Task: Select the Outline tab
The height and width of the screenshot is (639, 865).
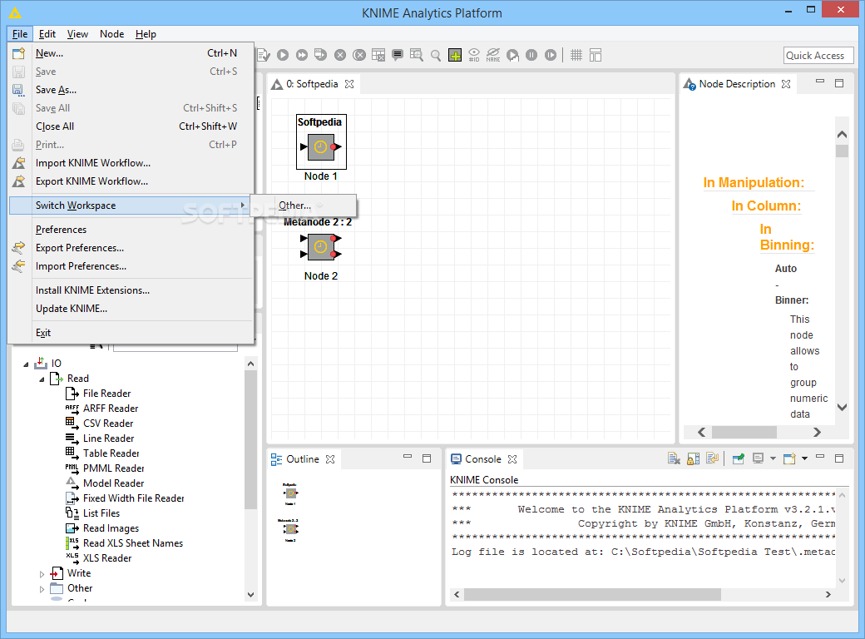Action: coord(302,459)
